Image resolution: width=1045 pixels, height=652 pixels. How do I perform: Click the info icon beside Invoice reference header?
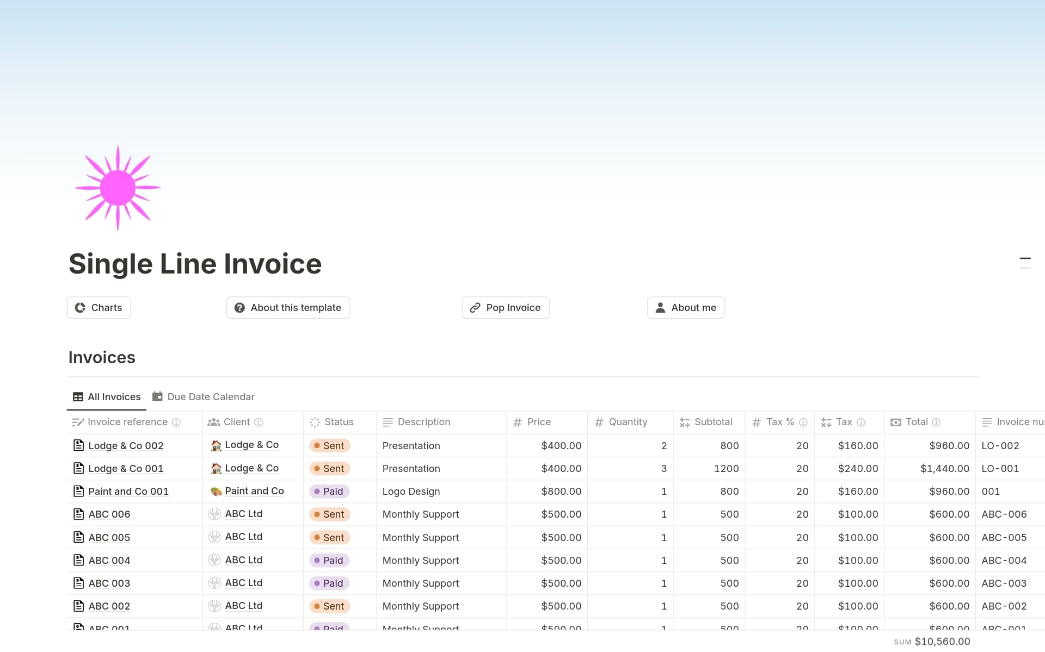[x=176, y=422]
